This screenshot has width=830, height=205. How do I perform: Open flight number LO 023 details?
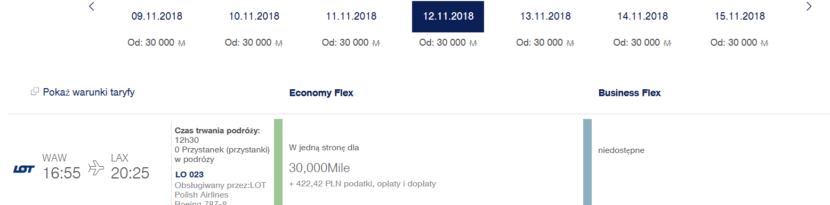(x=189, y=174)
